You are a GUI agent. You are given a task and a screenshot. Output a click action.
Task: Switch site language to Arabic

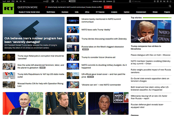(4, 1)
